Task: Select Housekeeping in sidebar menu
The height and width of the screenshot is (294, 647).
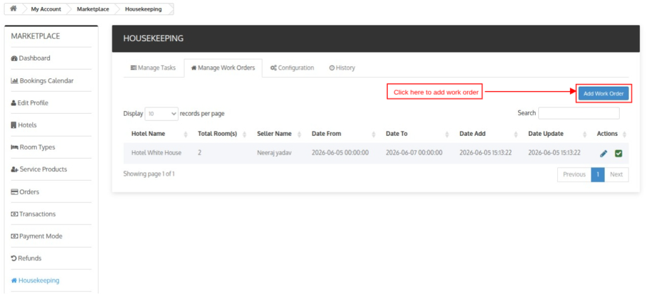Action: click(x=35, y=280)
